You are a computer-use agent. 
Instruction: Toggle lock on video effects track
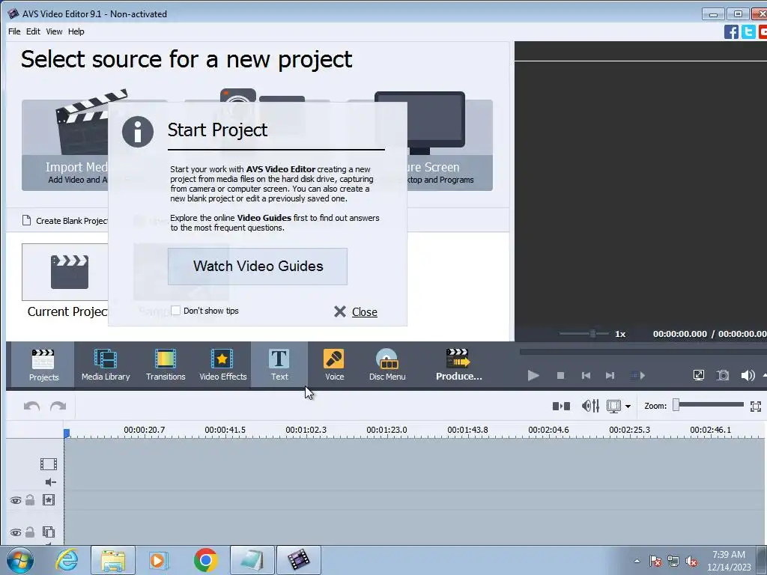pyautogui.click(x=30, y=499)
